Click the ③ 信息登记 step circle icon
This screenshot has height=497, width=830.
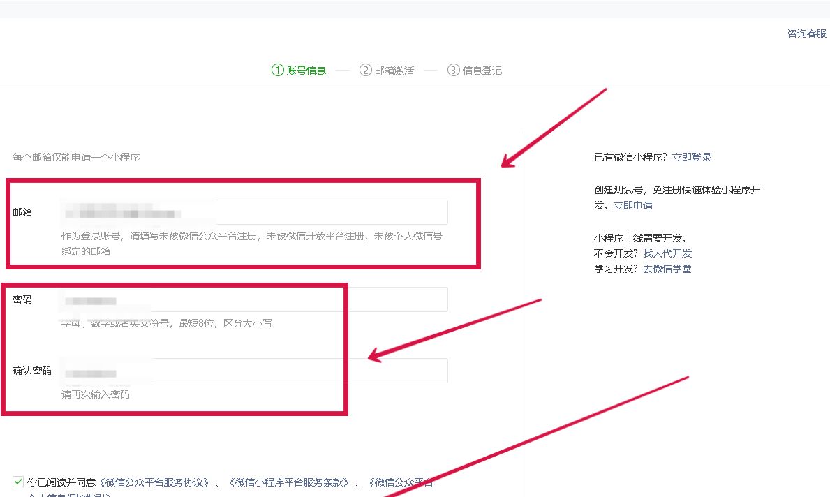[454, 70]
